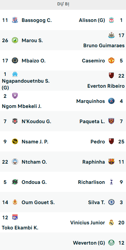Click the Real Madrid crest beside Vinicius Junior

point(111,223)
